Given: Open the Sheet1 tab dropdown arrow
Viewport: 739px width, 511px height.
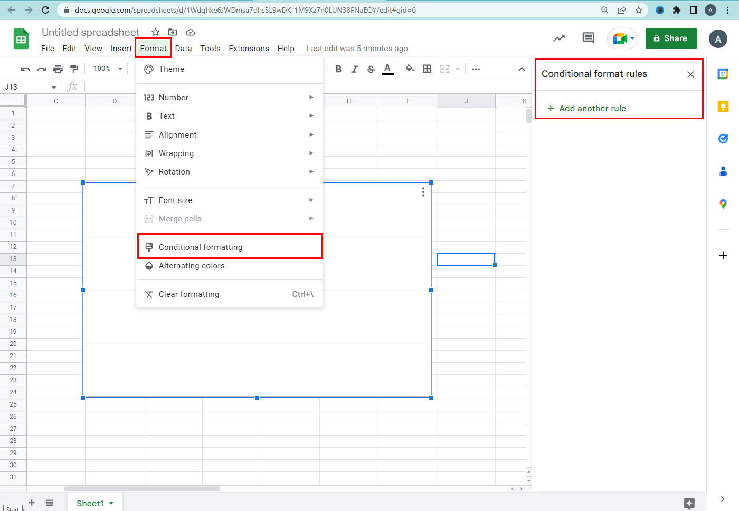Looking at the screenshot, I should [111, 503].
